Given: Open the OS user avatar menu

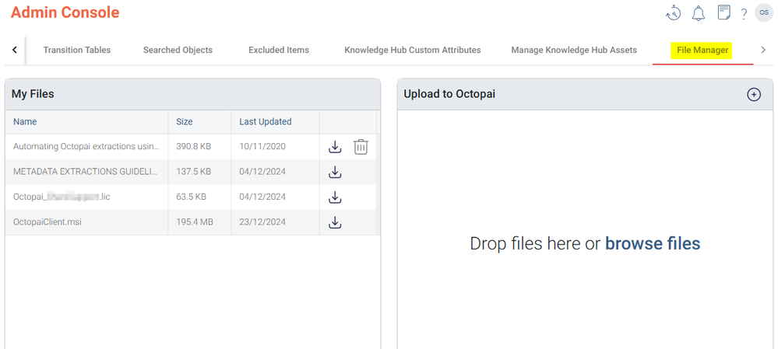Looking at the screenshot, I should [x=764, y=13].
